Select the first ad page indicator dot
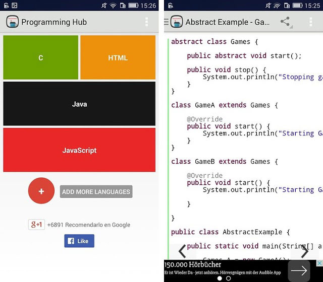323x282 pixels. (x=220, y=278)
